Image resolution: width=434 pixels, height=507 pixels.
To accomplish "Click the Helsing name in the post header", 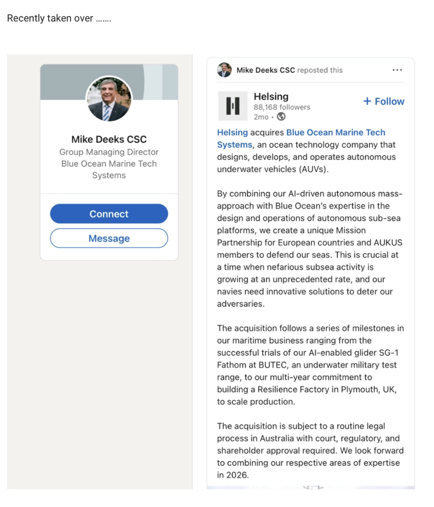I will click(271, 96).
